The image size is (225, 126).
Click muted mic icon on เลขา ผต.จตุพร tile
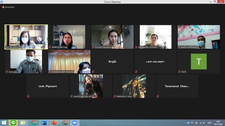[x=136, y=72]
